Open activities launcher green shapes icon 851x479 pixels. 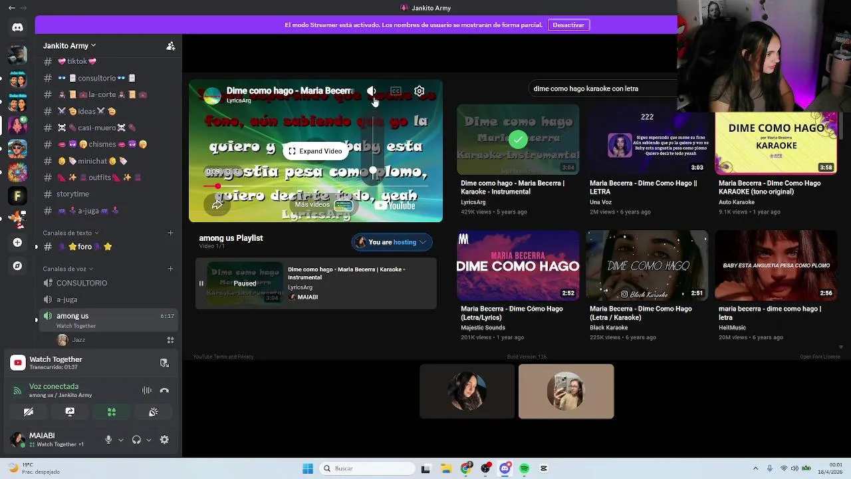(112, 412)
